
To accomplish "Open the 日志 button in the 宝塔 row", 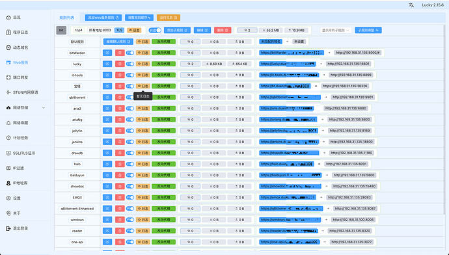I will click(143, 86).
